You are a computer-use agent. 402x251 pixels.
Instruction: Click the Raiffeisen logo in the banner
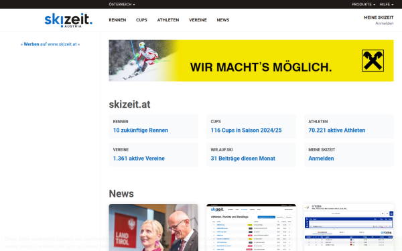coord(373,61)
